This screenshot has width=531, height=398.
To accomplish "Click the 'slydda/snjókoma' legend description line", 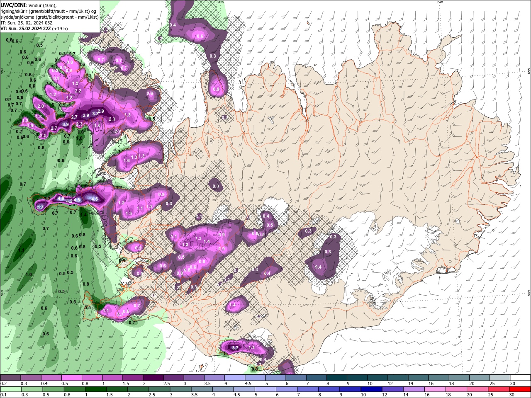I will click(49, 17).
